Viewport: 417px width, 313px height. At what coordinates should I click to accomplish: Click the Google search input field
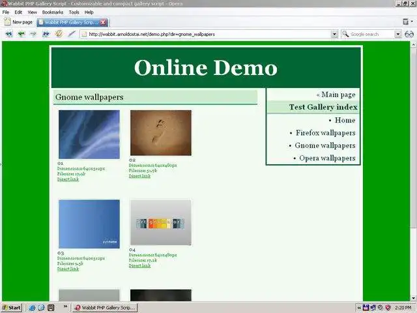[x=371, y=34]
